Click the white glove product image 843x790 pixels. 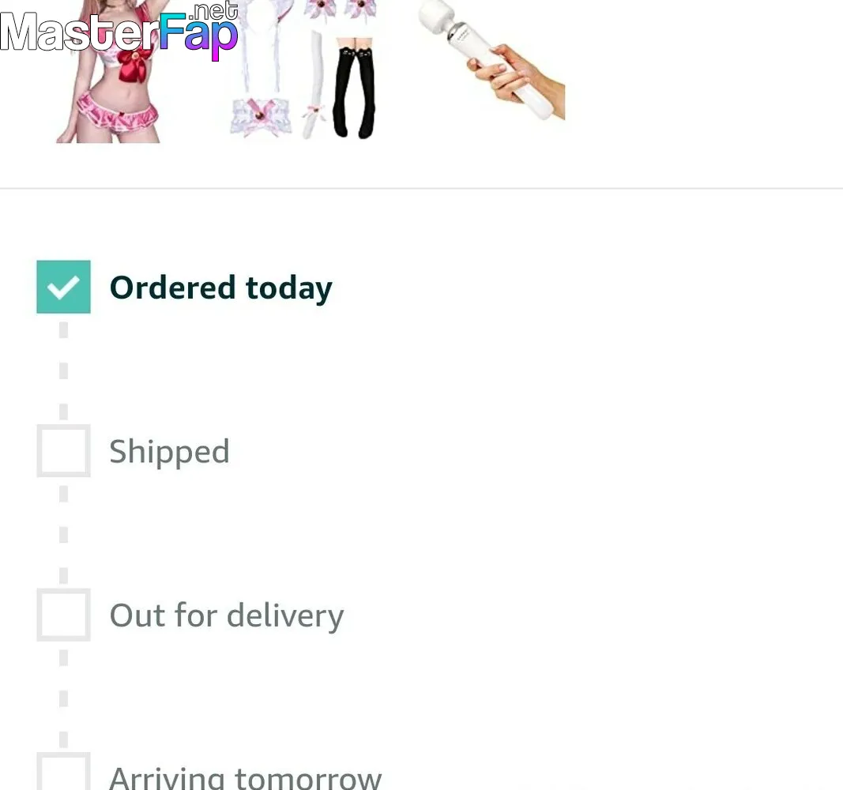click(x=314, y=85)
